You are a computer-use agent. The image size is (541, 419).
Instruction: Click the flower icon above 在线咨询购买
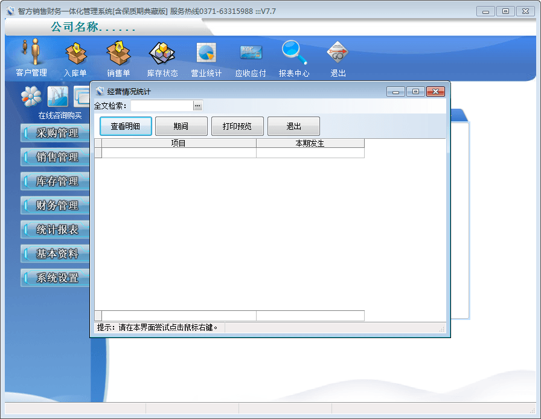(x=31, y=97)
